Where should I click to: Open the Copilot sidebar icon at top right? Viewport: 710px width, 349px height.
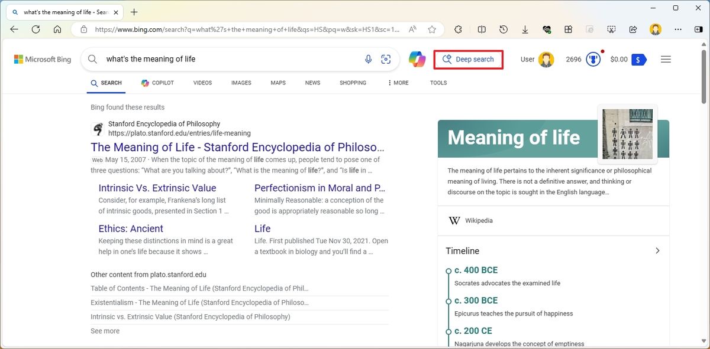[x=699, y=29]
